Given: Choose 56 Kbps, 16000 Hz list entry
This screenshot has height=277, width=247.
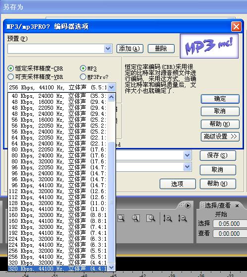Looking at the screenshot, I should (58, 120).
